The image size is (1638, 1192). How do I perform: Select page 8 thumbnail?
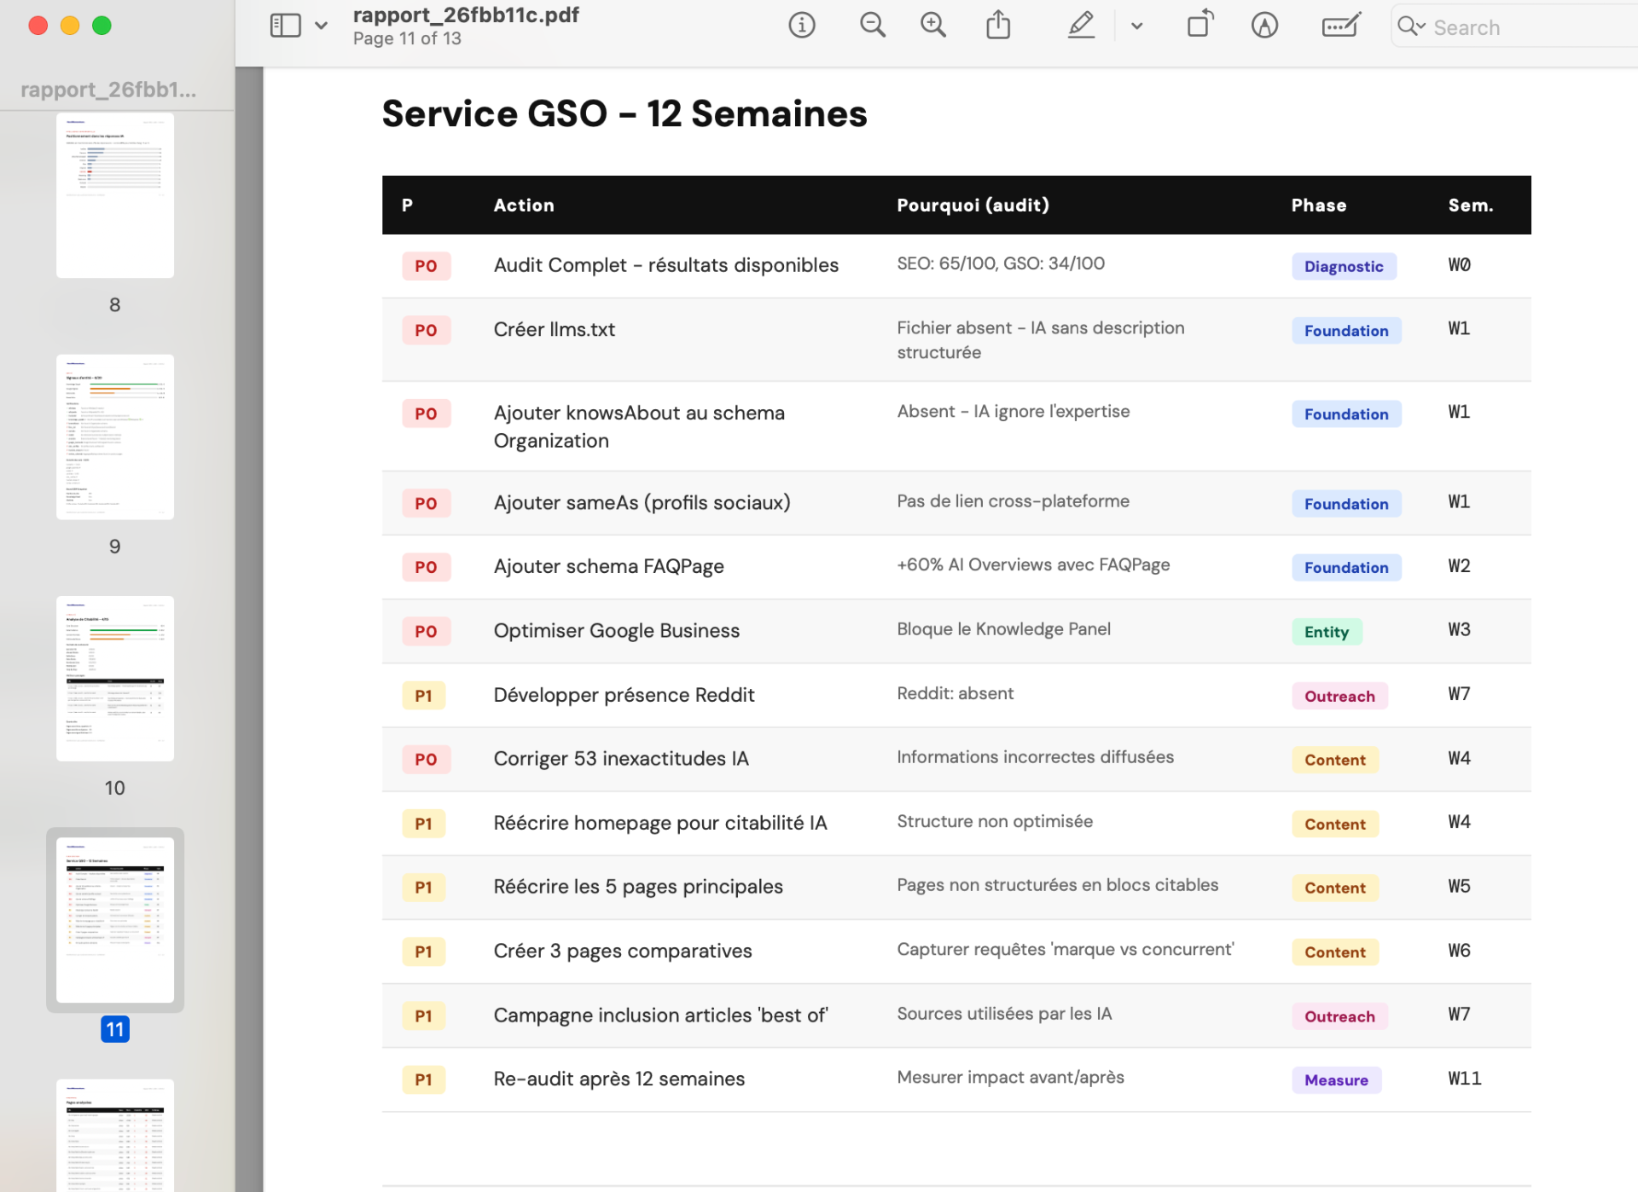pos(115,195)
